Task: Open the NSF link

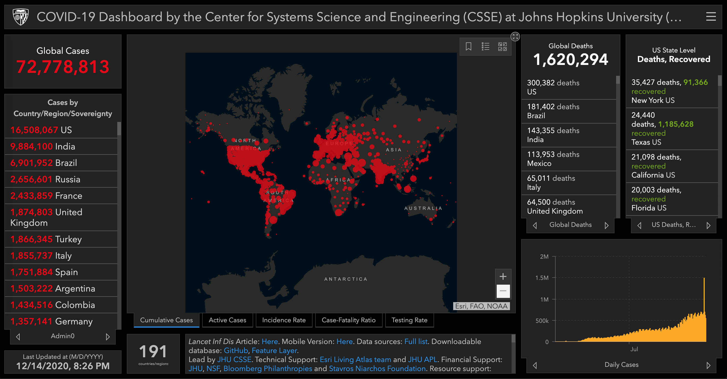Action: 213,369
